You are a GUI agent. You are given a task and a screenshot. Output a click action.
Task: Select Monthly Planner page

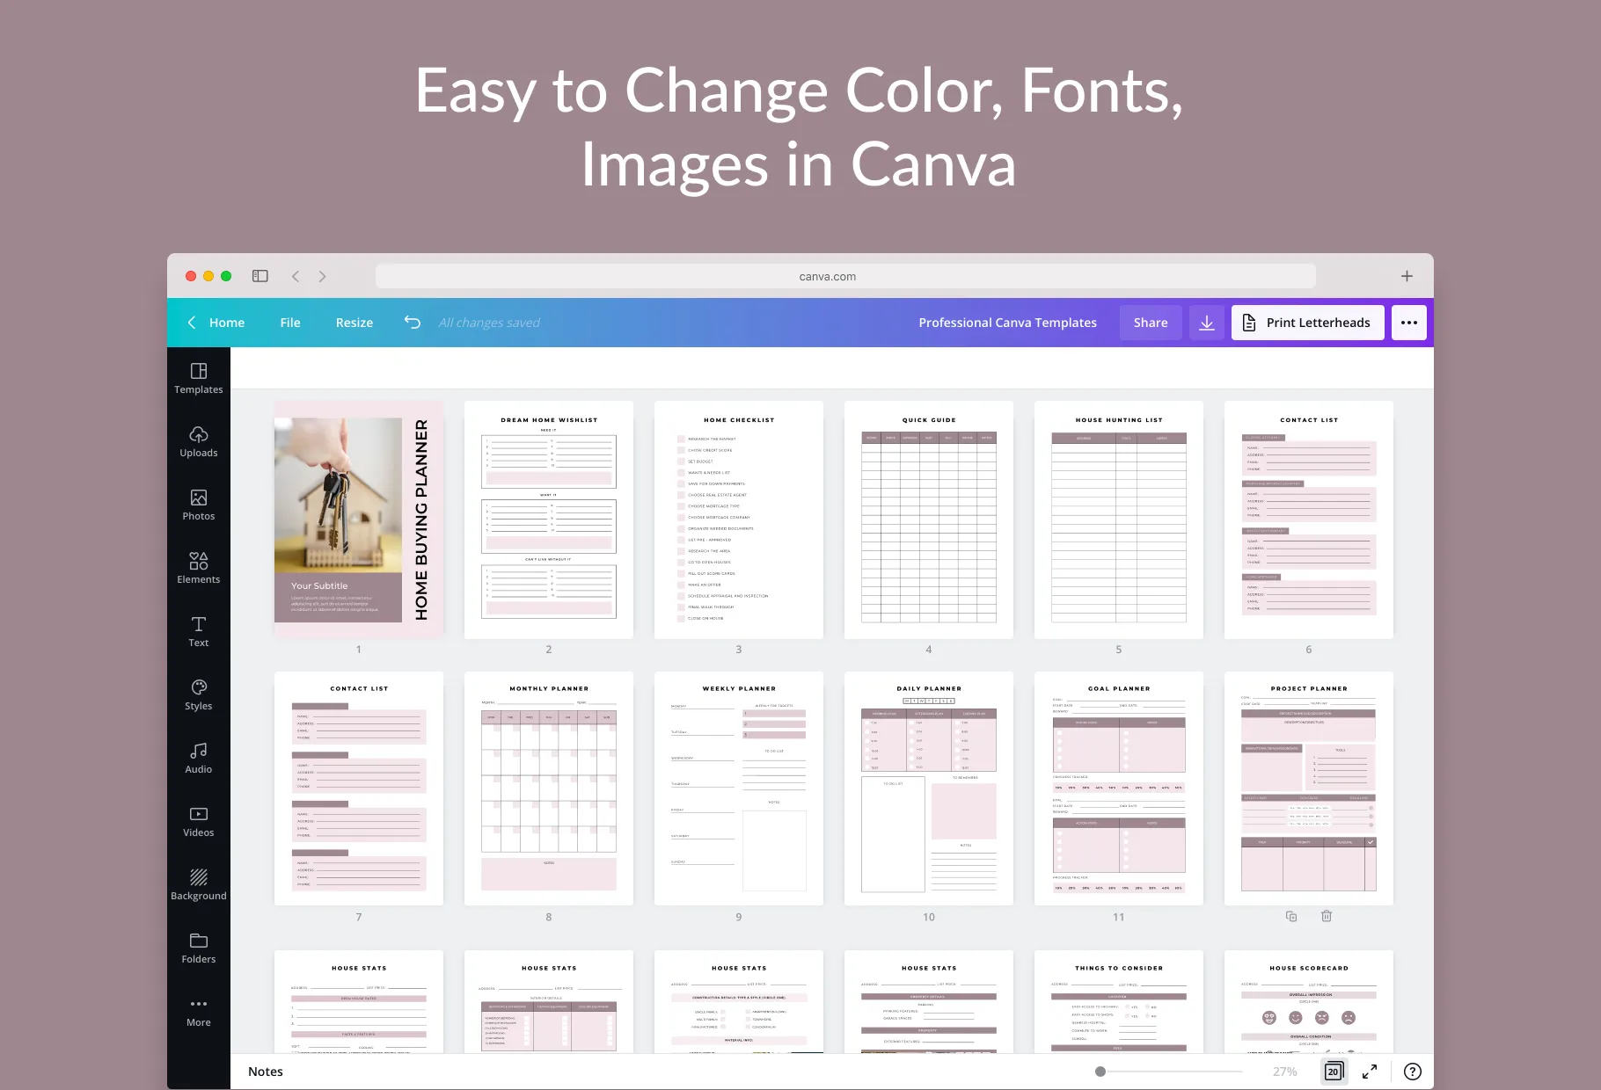click(x=549, y=788)
